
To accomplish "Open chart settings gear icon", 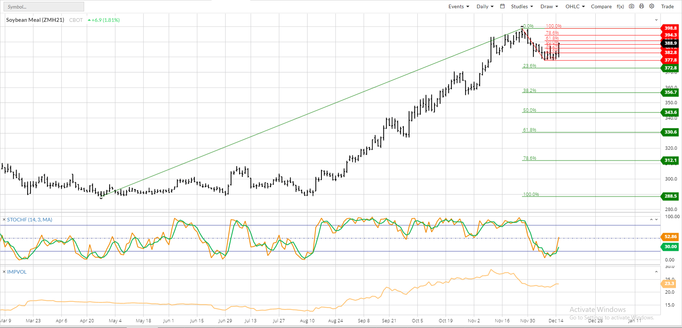I will 652,6.
